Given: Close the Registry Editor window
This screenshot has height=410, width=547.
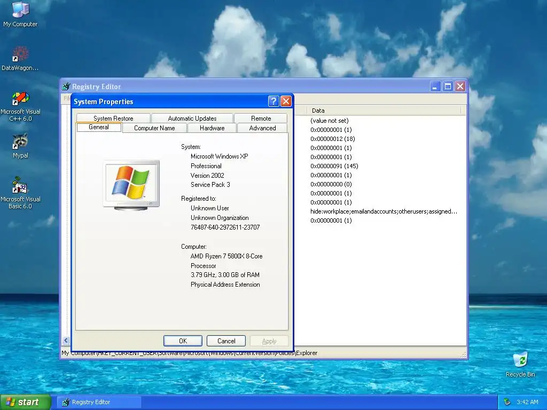Looking at the screenshot, I should coord(460,86).
